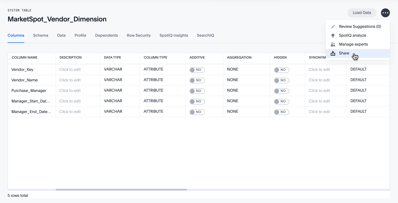Screen dimensions: 398x203
Task: Open Aggregation dropdown for Purchase_Manager
Action: [233, 91]
